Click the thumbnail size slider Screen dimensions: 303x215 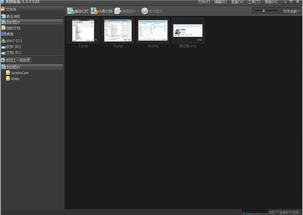coord(264,11)
